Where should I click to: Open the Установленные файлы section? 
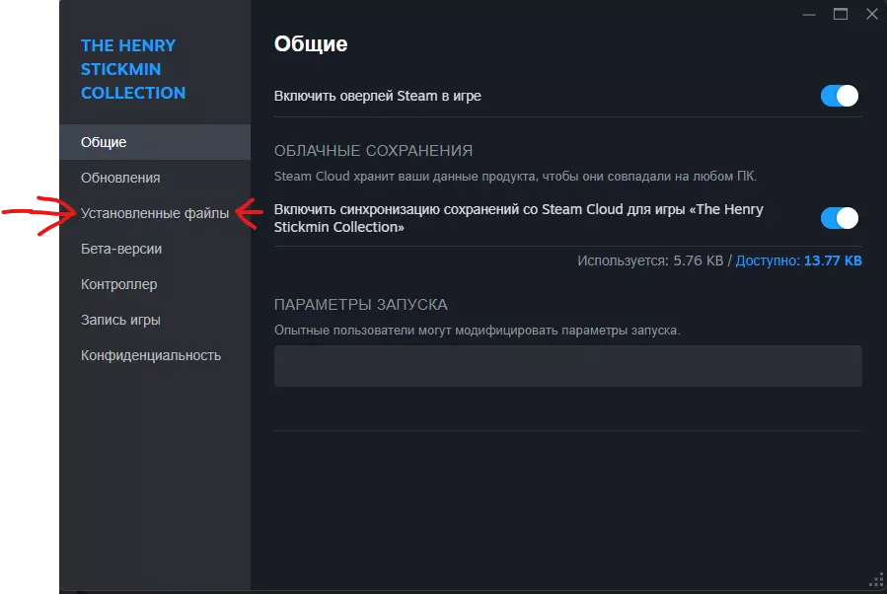pyautogui.click(x=155, y=213)
